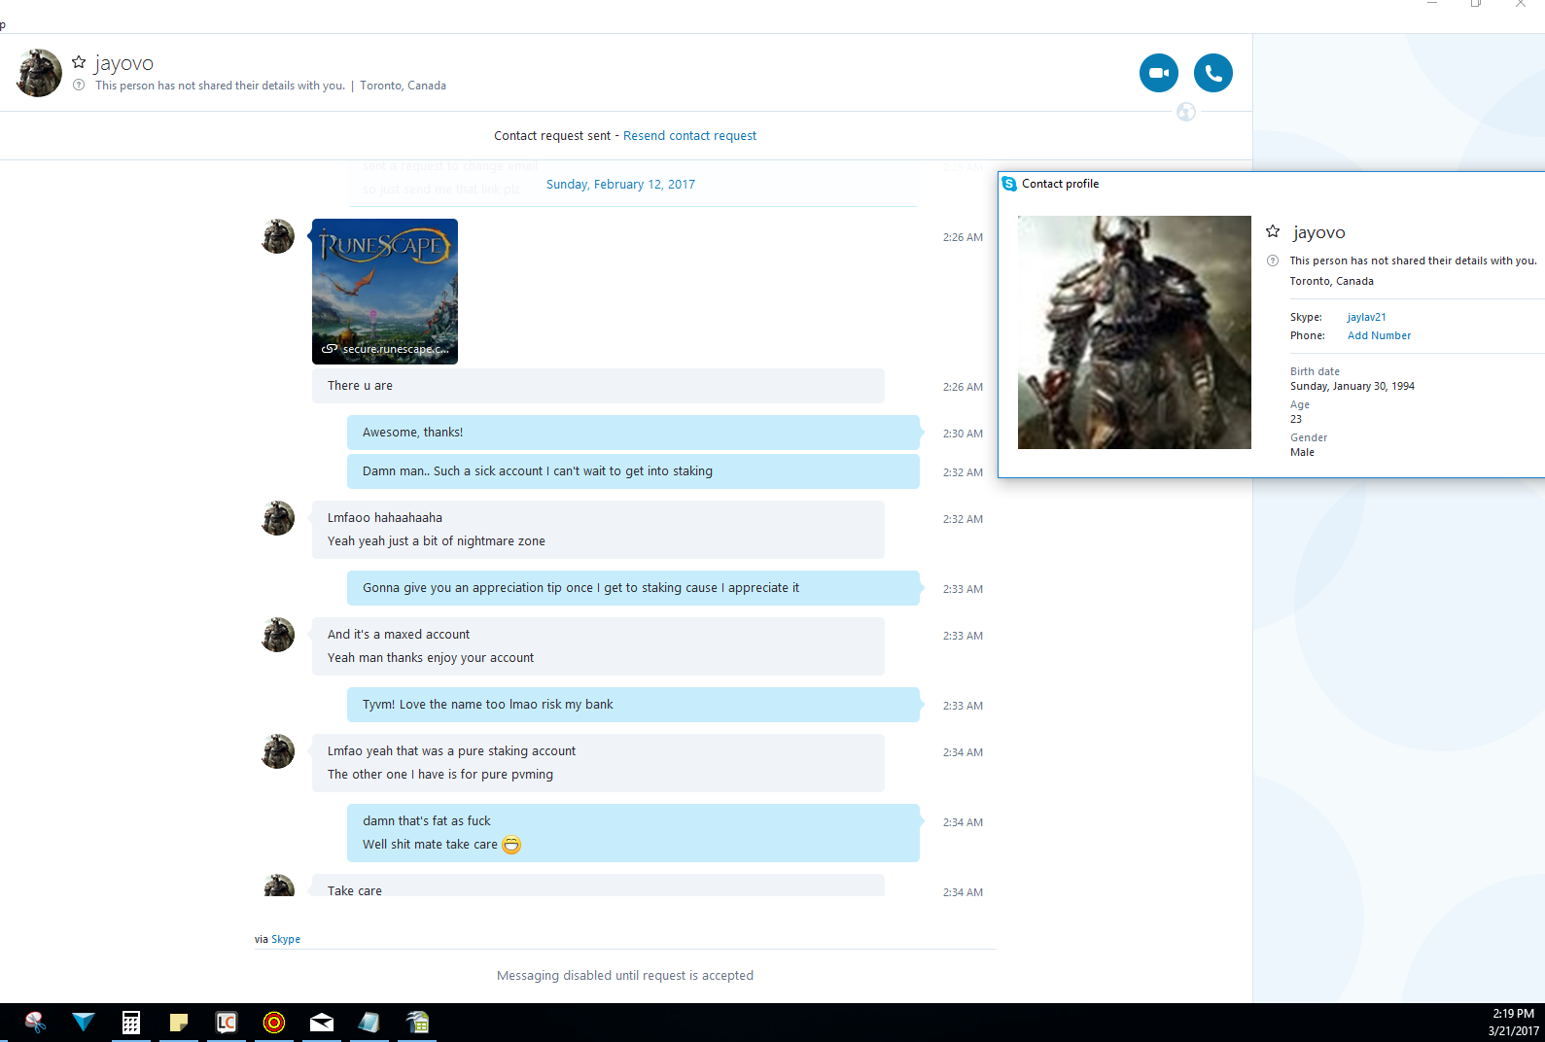This screenshot has width=1545, height=1042.
Task: Click jayovo name in chat header
Action: (124, 63)
